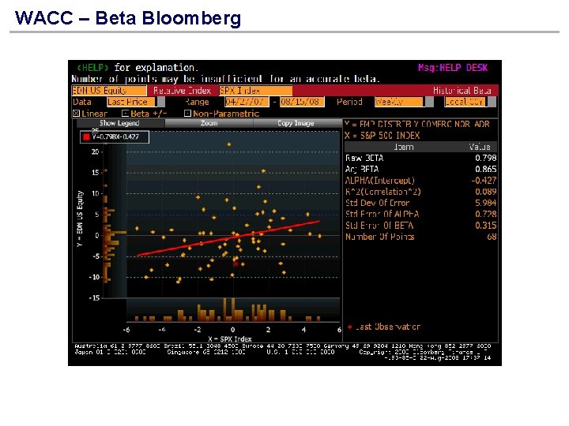The image size is (569, 426).
Task: Click the X = SPX Index axis title
Action: tap(230, 339)
